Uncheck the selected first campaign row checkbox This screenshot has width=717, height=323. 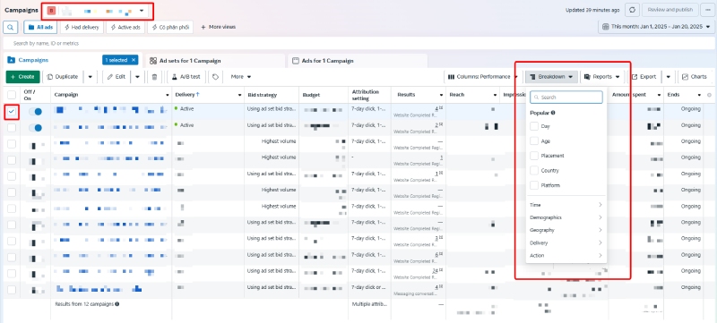pos(12,111)
